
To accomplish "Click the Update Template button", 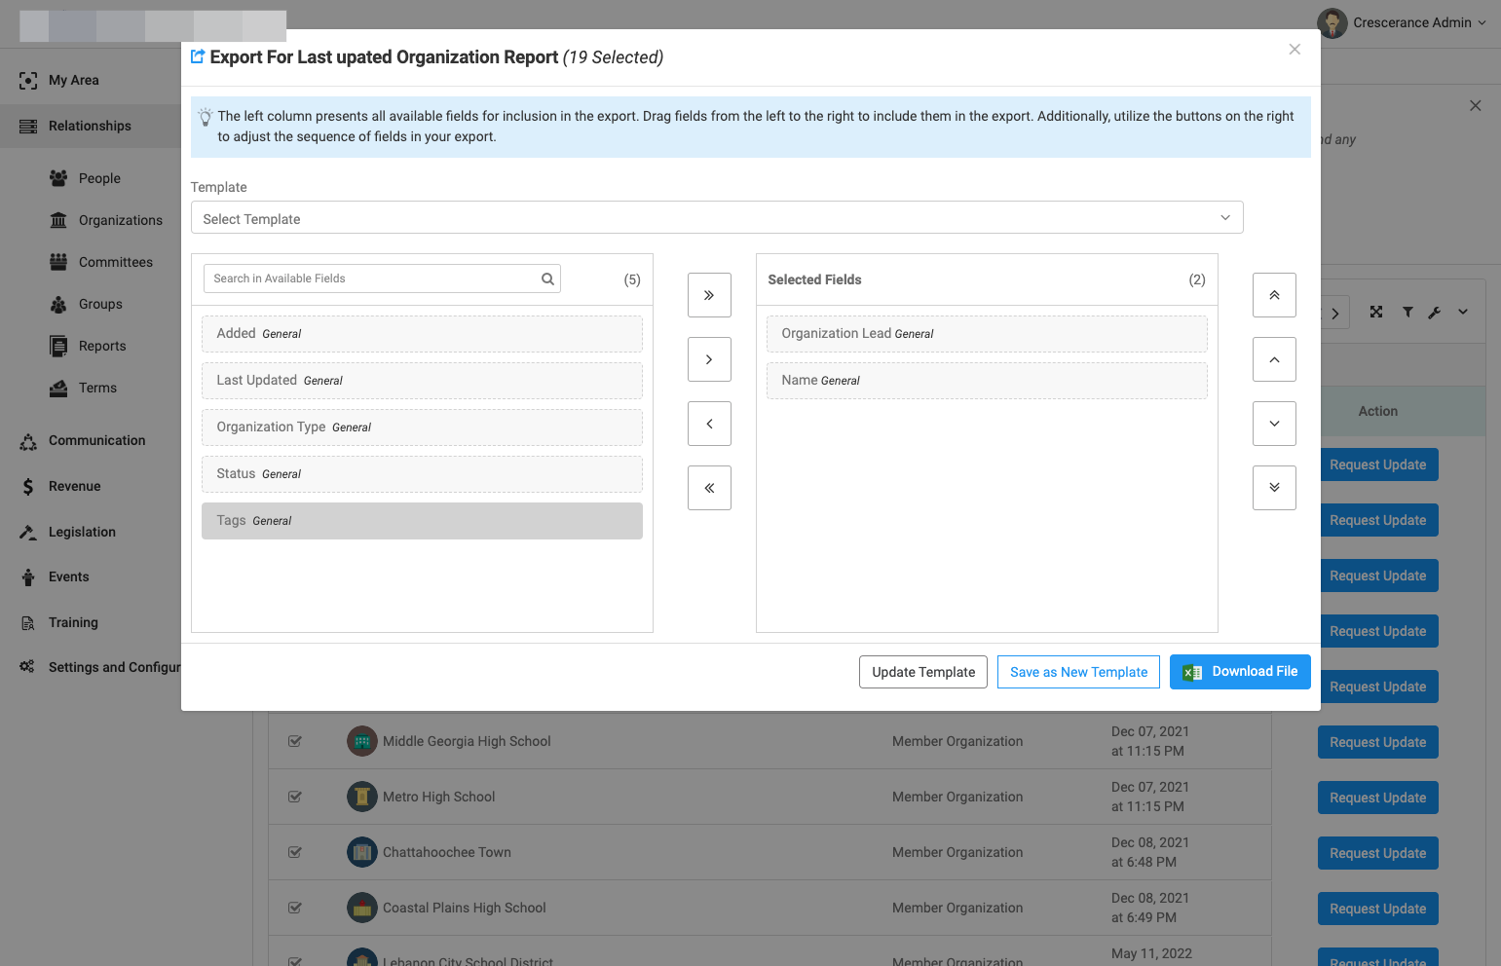I will tap(923, 672).
